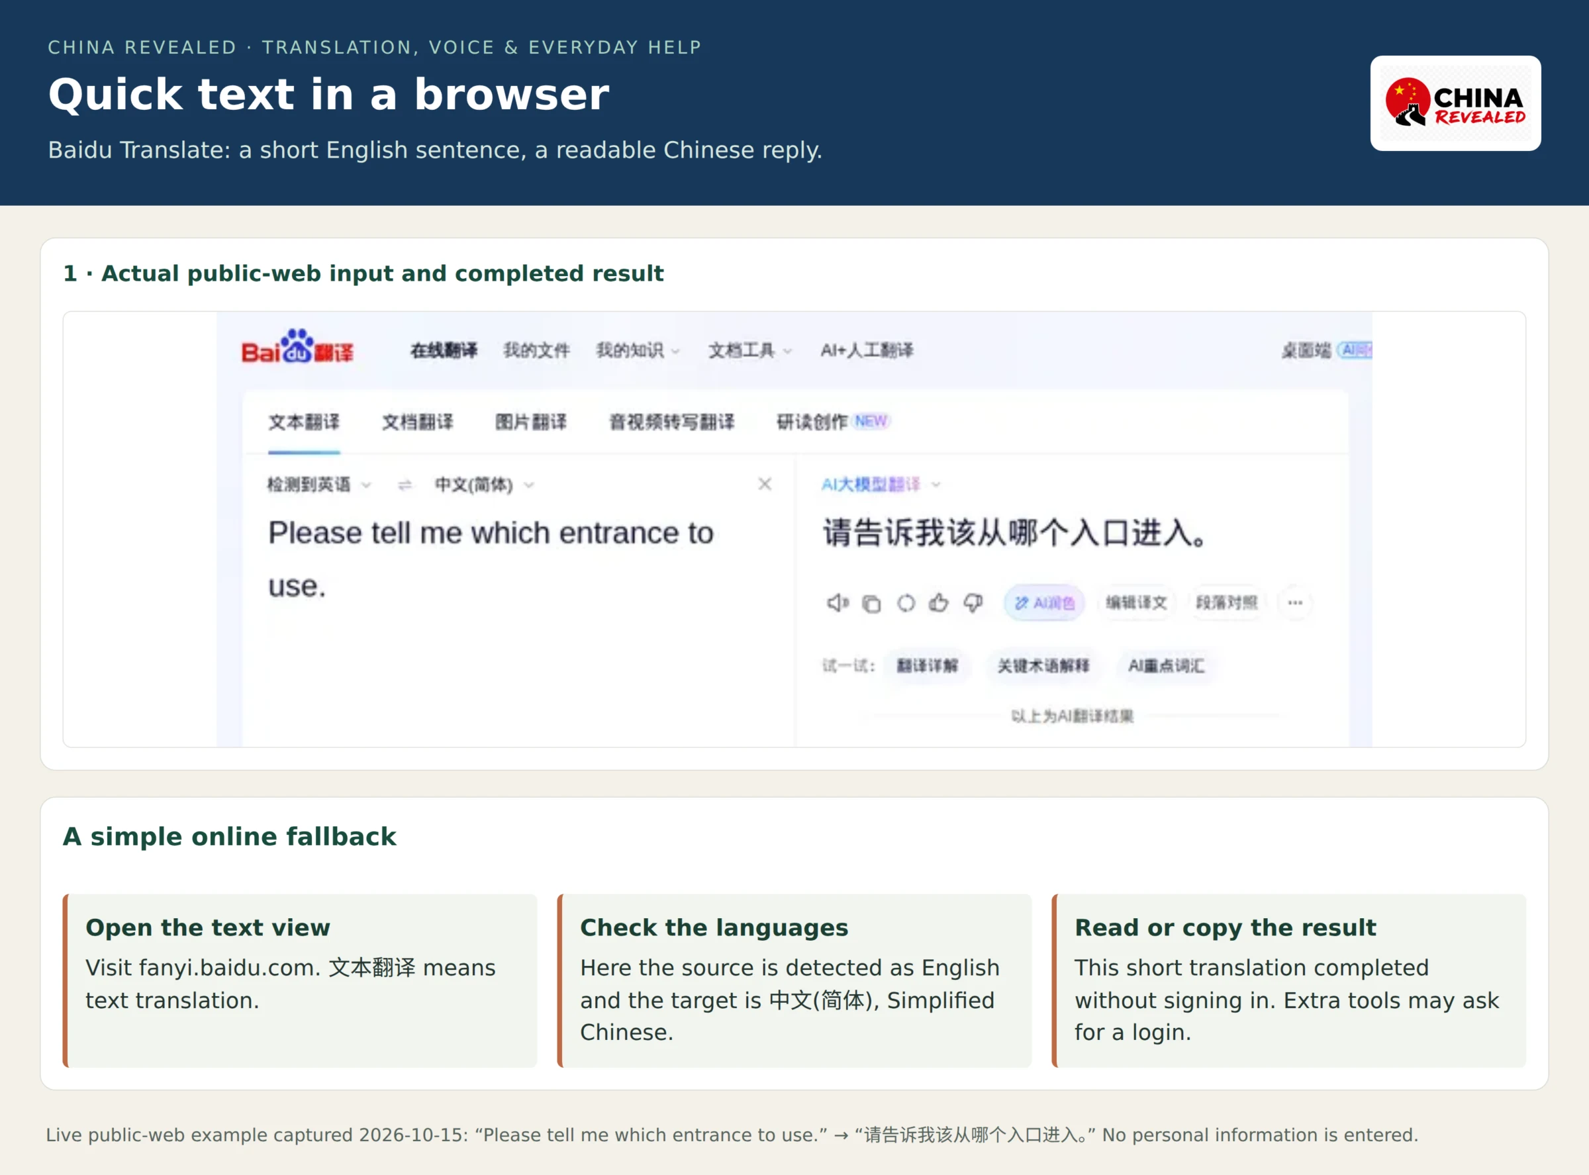
Task: Click the 'Open the text view' card title
Action: [208, 927]
